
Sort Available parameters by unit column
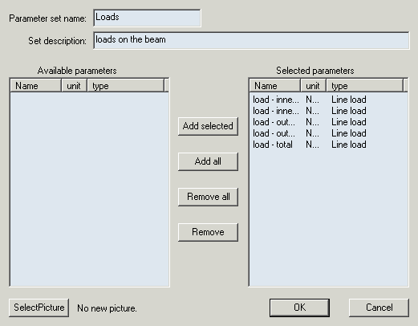tap(75, 86)
